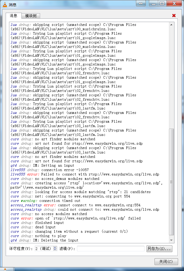
Task: Click 'changing item without a request' line
Action: 69,232
